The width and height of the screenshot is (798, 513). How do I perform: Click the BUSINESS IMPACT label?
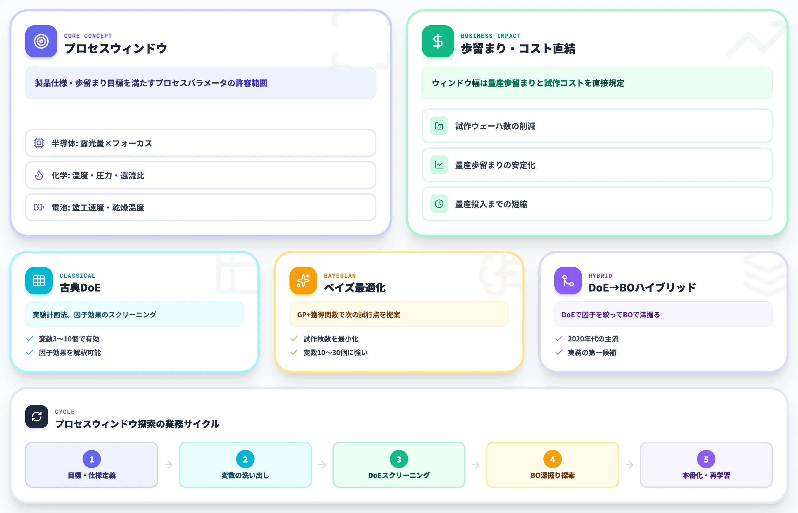pyautogui.click(x=490, y=36)
